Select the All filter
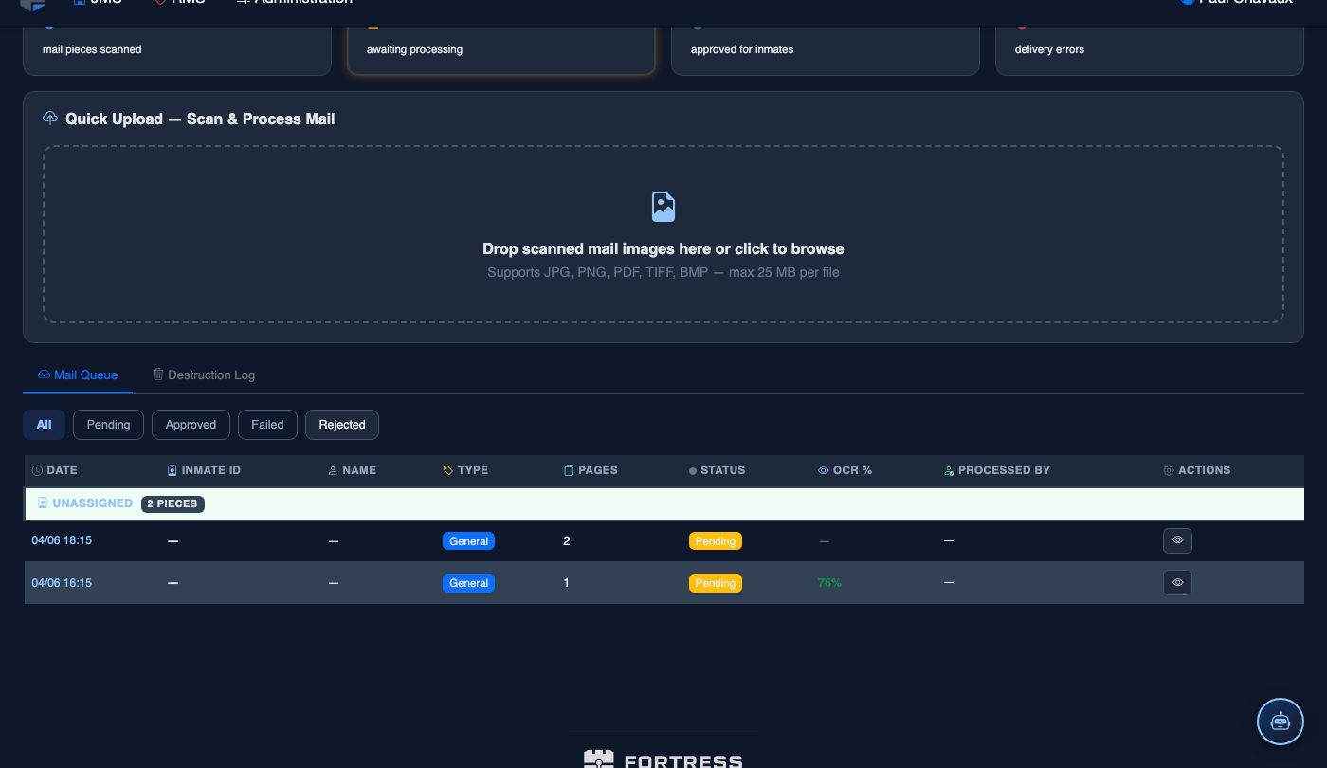The width and height of the screenshot is (1327, 768). (45, 425)
